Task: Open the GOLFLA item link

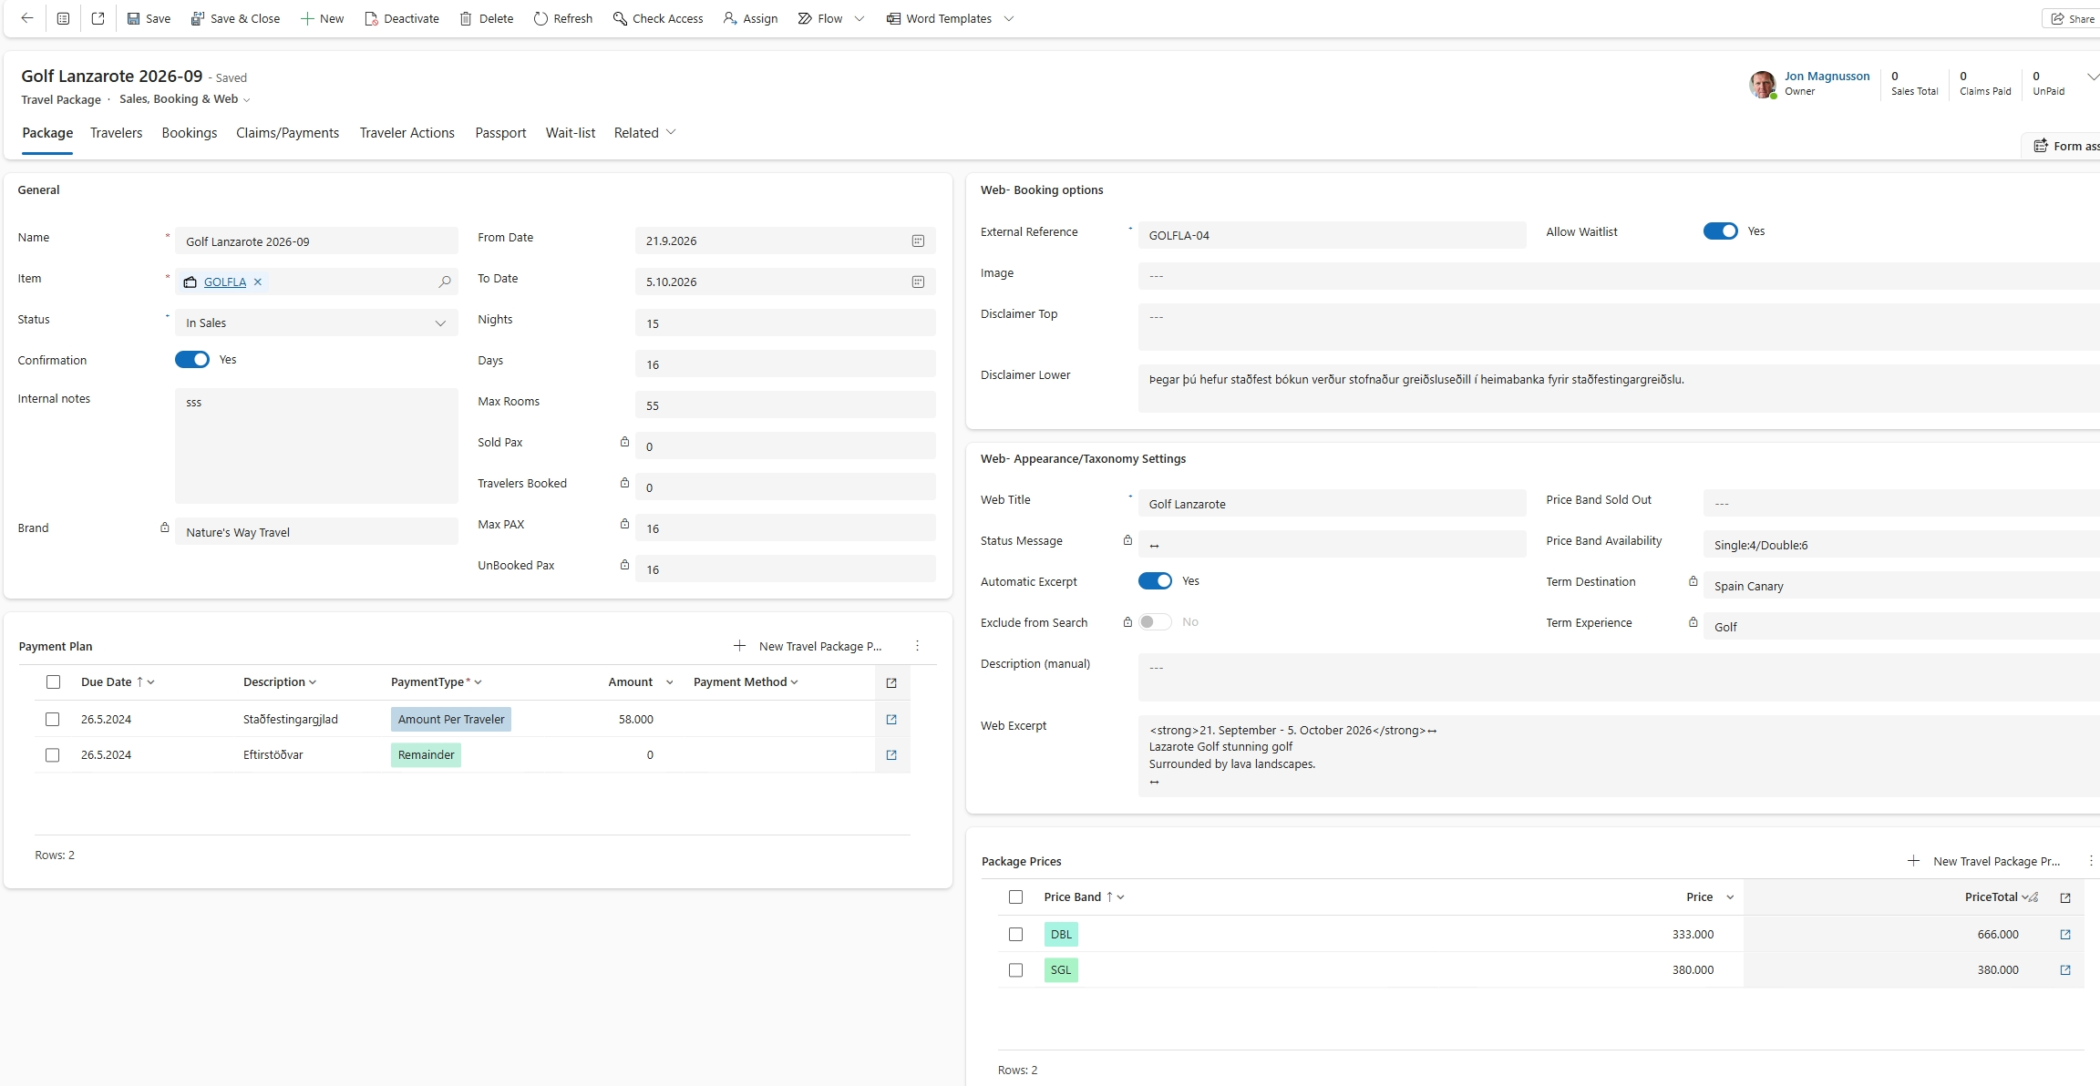Action: 224,282
